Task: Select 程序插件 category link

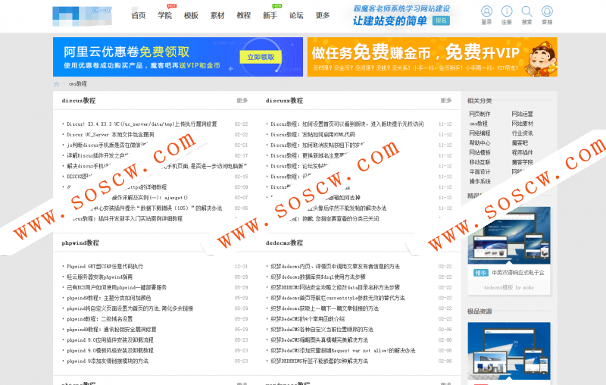Action: click(x=522, y=152)
